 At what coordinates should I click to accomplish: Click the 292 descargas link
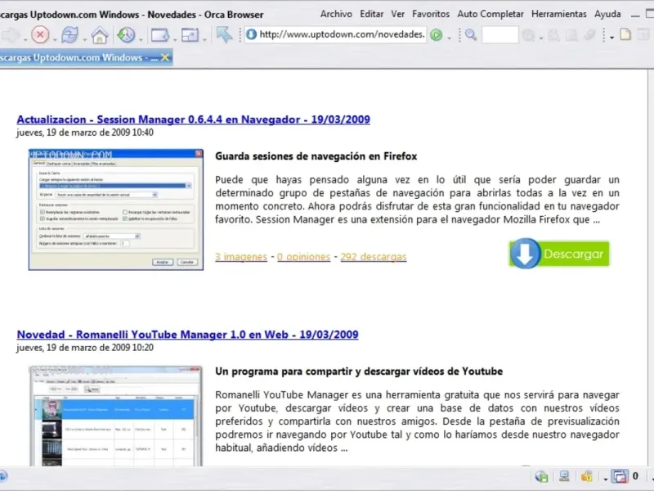click(374, 257)
